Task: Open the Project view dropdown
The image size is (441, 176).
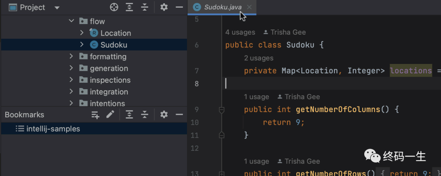Action: coord(57,8)
